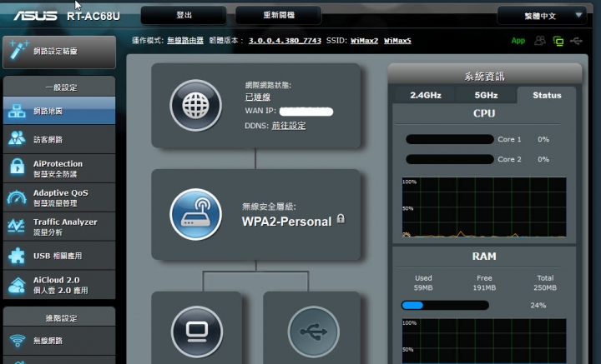Image resolution: width=601 pixels, height=364 pixels.
Task: Click the USB device circle icon
Action: [314, 332]
